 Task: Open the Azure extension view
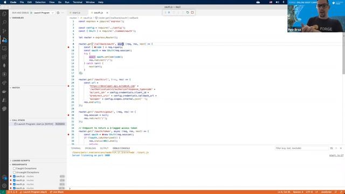4,100
